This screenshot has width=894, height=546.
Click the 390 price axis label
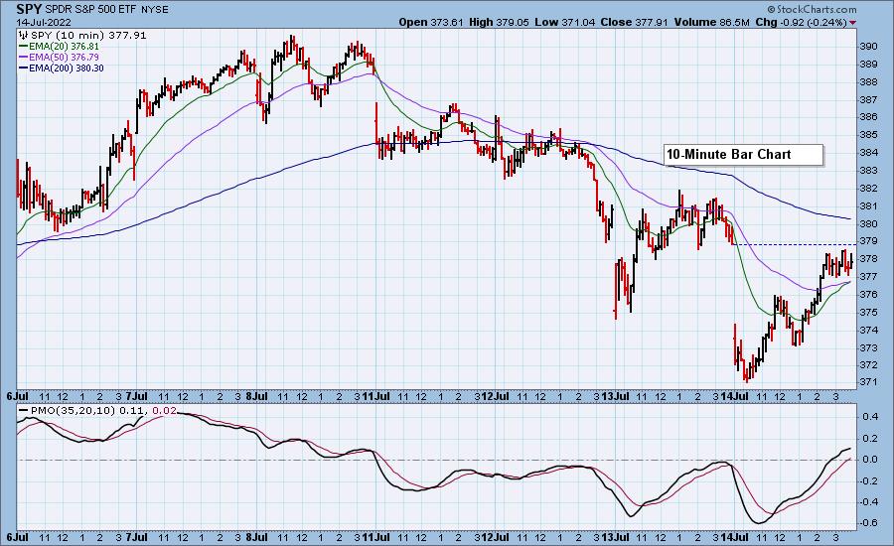tap(868, 47)
